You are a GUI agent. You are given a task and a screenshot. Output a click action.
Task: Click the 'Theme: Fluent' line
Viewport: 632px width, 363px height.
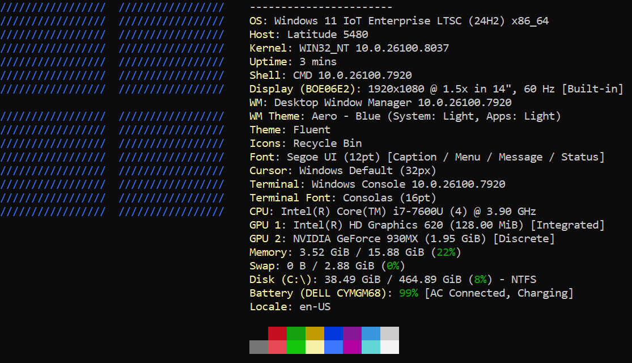coord(290,130)
